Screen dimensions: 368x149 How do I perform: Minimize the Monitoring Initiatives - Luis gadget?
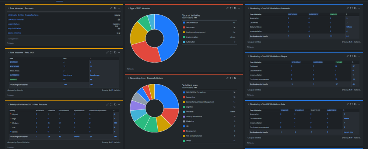pyautogui.click(x=348, y=104)
